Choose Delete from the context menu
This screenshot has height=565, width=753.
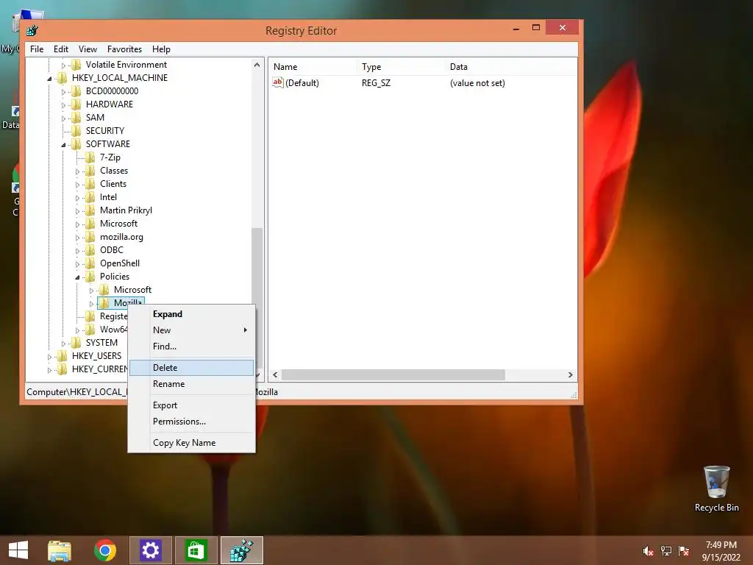tap(192, 368)
